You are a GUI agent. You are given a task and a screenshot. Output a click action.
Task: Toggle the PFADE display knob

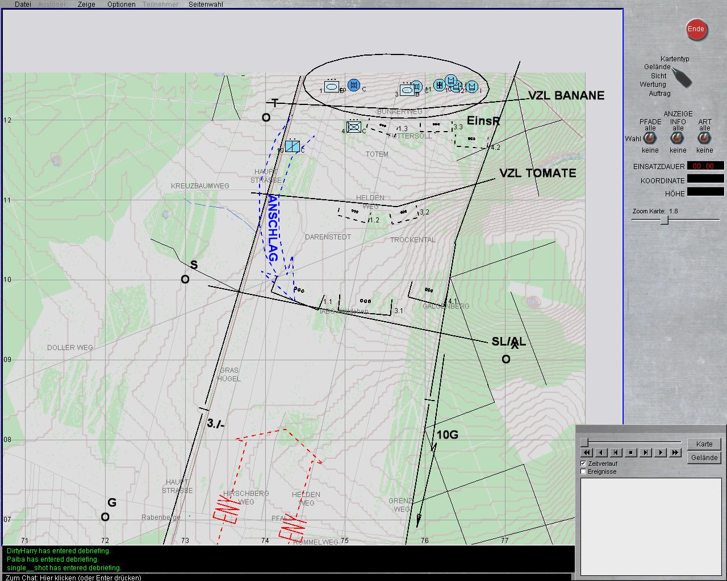650,138
